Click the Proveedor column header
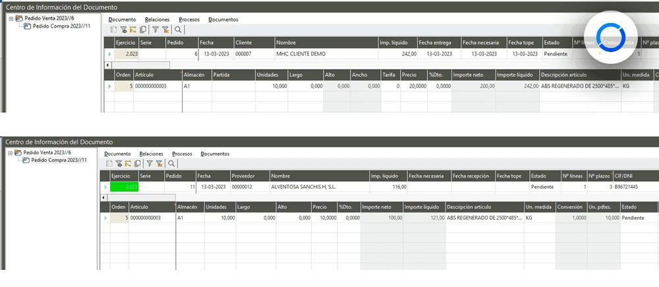 coord(250,176)
